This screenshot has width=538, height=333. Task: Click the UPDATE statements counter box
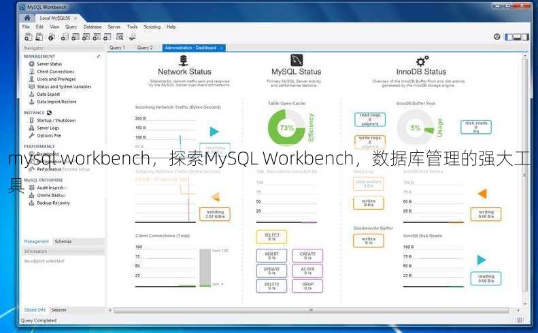(x=272, y=271)
